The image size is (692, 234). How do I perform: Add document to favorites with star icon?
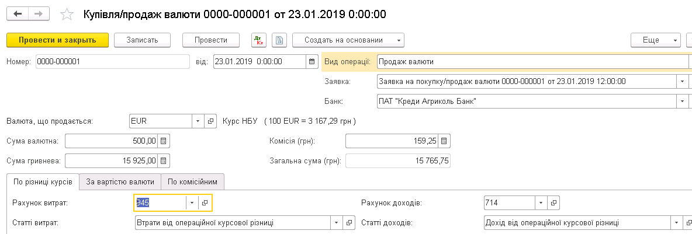click(67, 15)
